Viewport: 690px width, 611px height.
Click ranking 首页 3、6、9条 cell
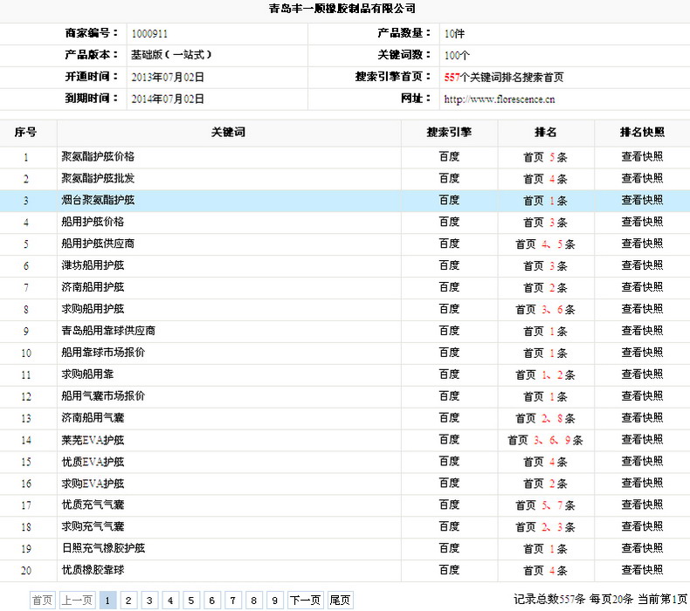pos(546,440)
